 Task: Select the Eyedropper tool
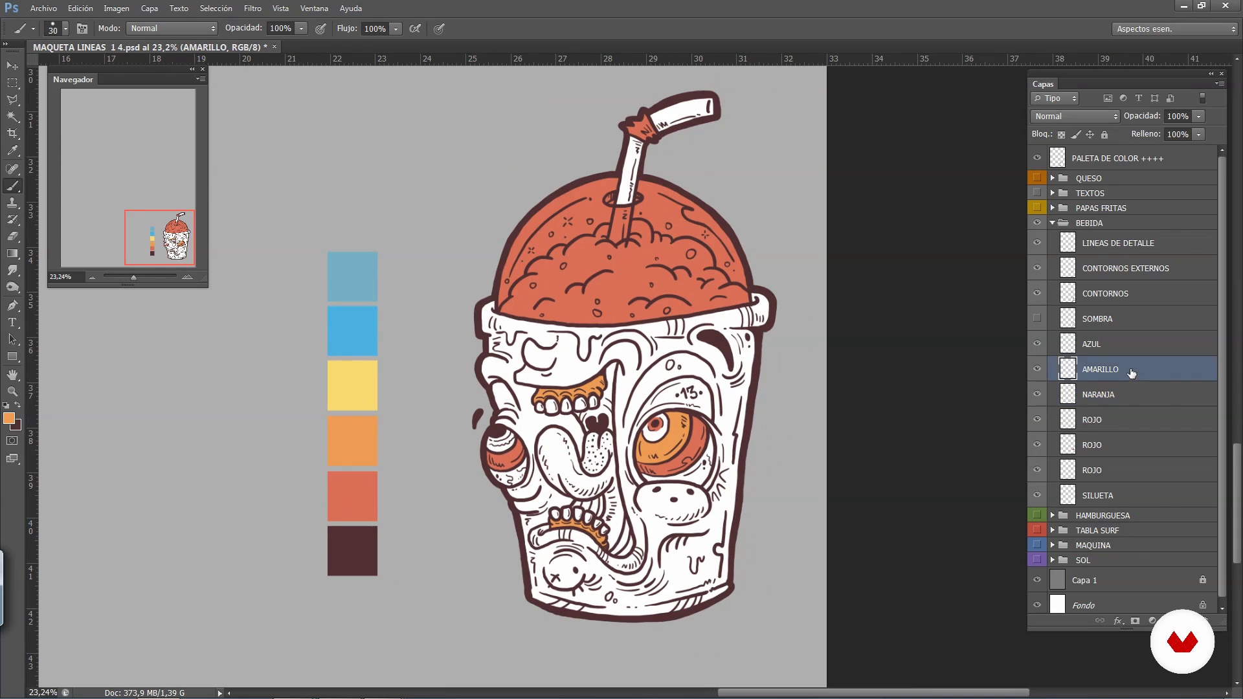12,151
